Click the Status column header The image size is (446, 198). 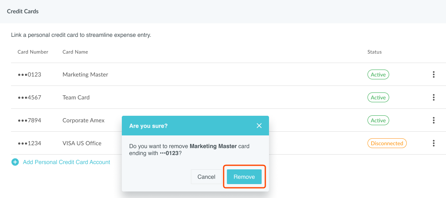374,52
